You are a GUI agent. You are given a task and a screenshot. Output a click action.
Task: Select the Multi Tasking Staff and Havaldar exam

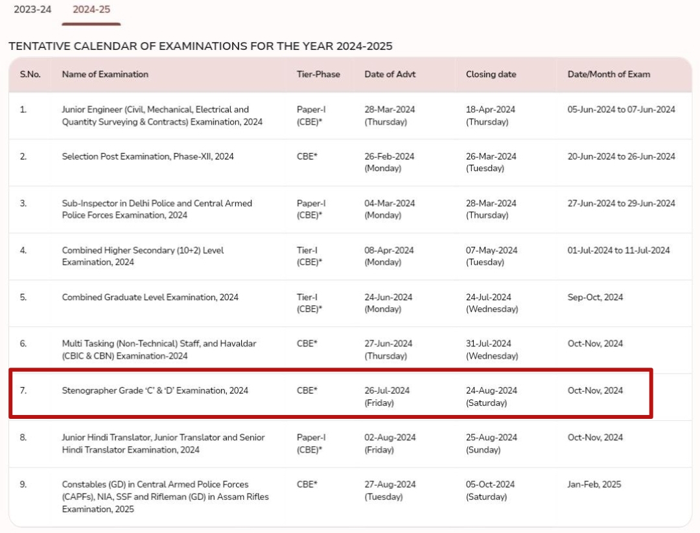pyautogui.click(x=159, y=350)
